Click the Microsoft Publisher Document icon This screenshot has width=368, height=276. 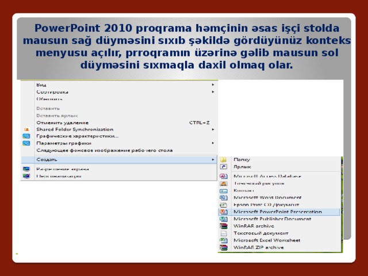pyautogui.click(x=224, y=219)
